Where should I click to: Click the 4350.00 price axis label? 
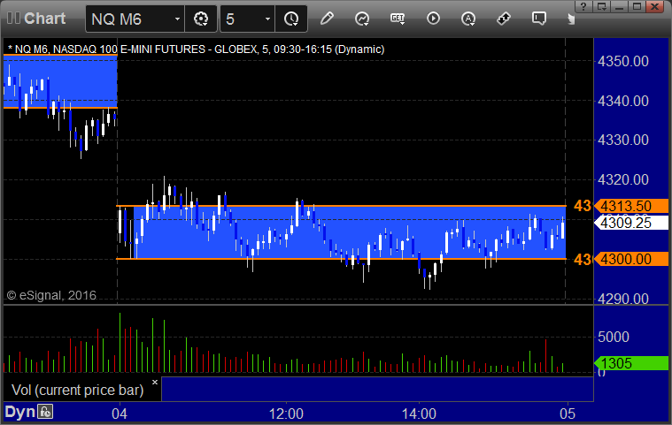point(623,61)
